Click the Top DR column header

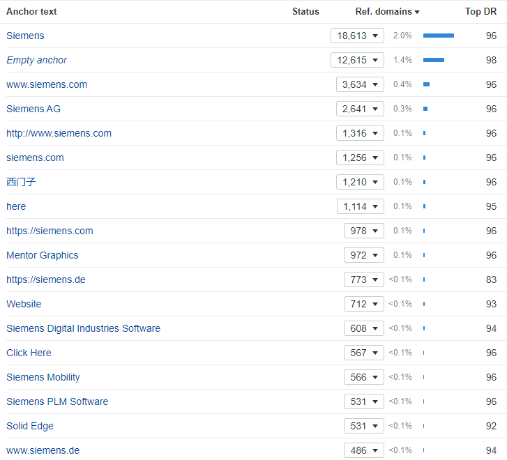coord(480,11)
